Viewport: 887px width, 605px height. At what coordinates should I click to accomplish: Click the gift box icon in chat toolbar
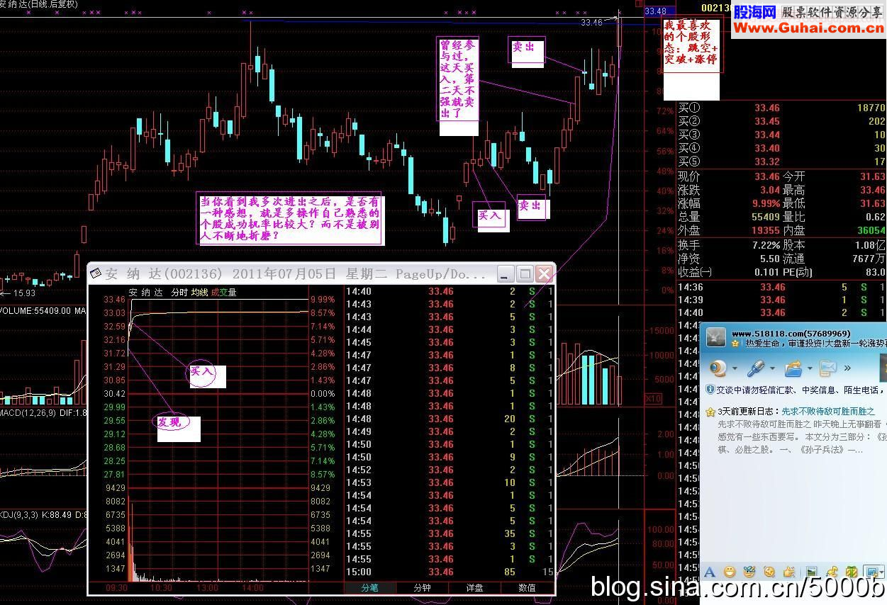(852, 572)
